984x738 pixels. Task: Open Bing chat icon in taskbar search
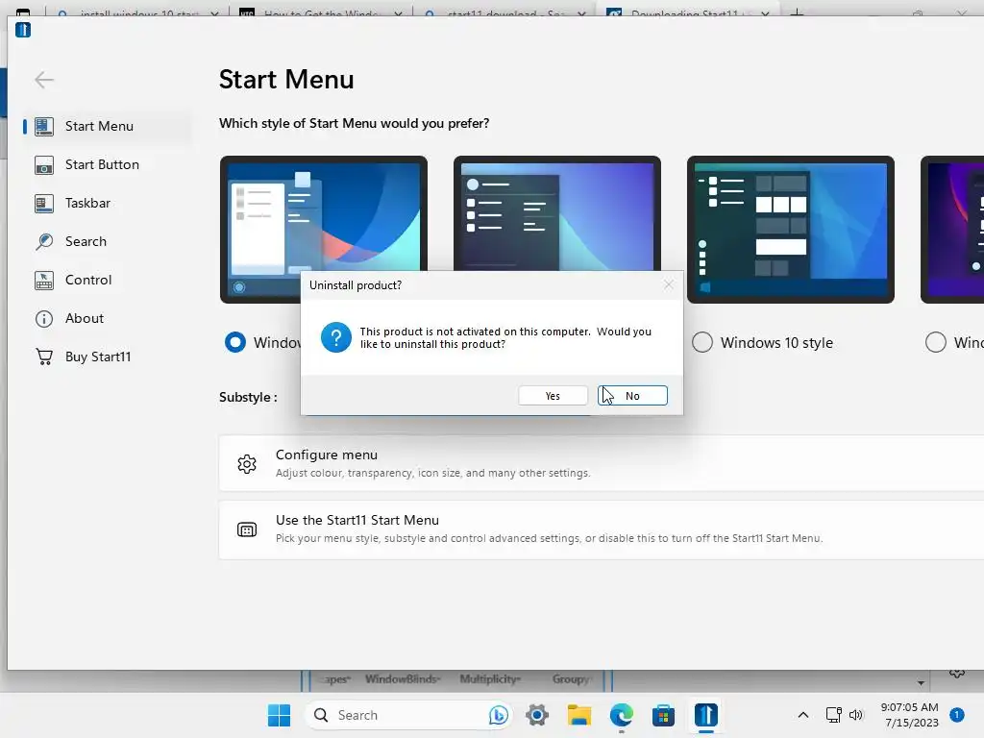coord(499,715)
